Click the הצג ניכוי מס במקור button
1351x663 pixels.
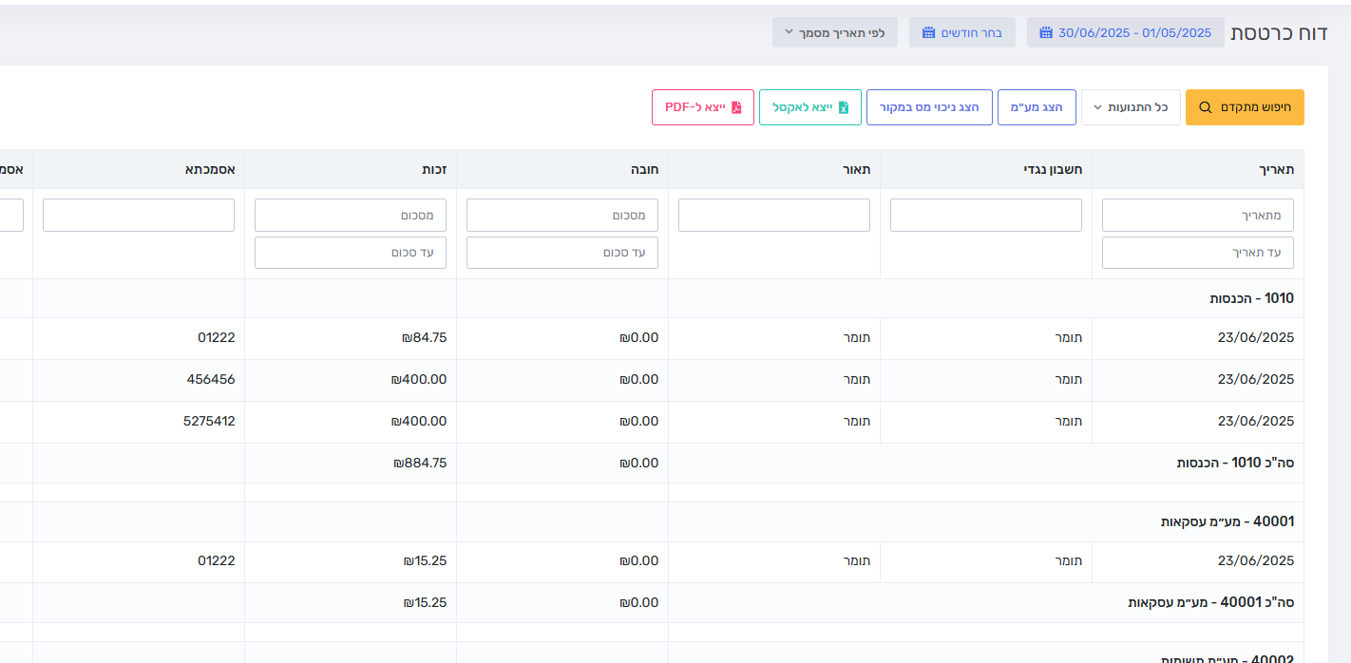pyautogui.click(x=929, y=107)
